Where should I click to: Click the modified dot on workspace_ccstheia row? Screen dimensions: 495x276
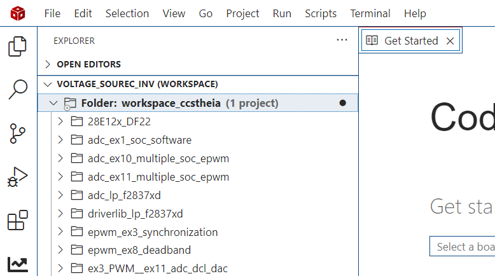click(x=342, y=103)
